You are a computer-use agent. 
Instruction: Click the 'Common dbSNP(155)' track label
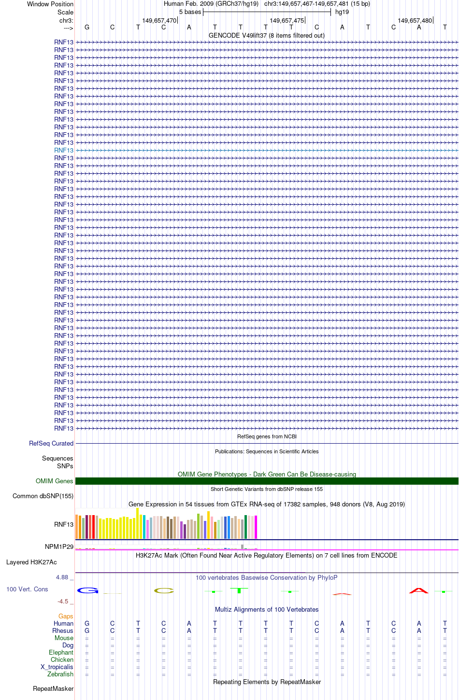coord(43,496)
